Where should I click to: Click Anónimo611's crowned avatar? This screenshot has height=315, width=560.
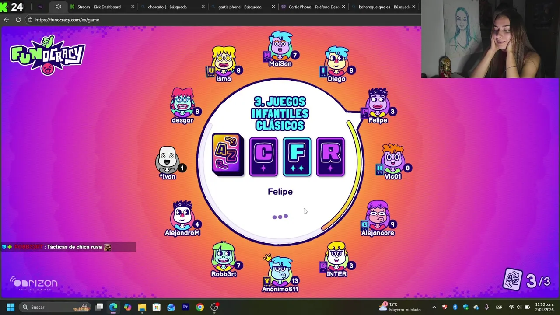pyautogui.click(x=280, y=270)
